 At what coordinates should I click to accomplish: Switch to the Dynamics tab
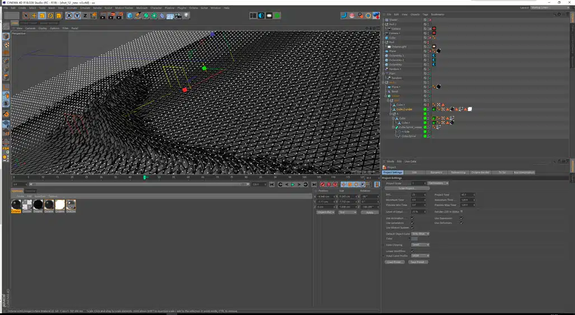click(436, 172)
